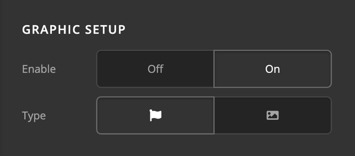Click the Type label

[x=34, y=116]
